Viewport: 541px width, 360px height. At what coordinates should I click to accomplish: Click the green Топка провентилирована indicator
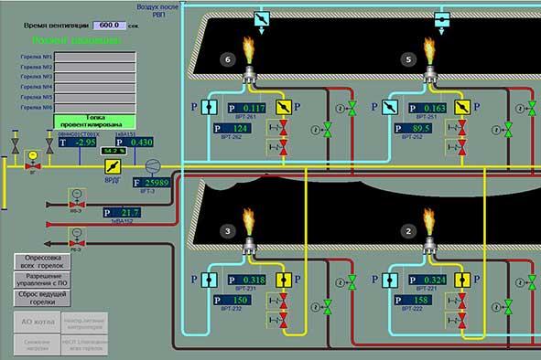(95, 122)
